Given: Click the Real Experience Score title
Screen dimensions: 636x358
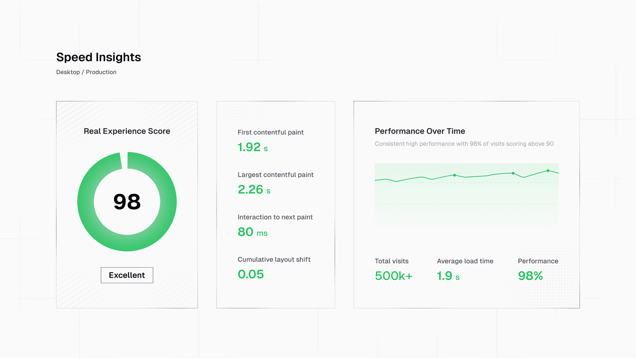Looking at the screenshot, I should 127,131.
